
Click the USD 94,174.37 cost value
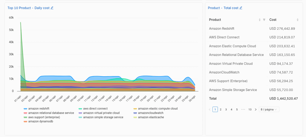tap(281, 64)
